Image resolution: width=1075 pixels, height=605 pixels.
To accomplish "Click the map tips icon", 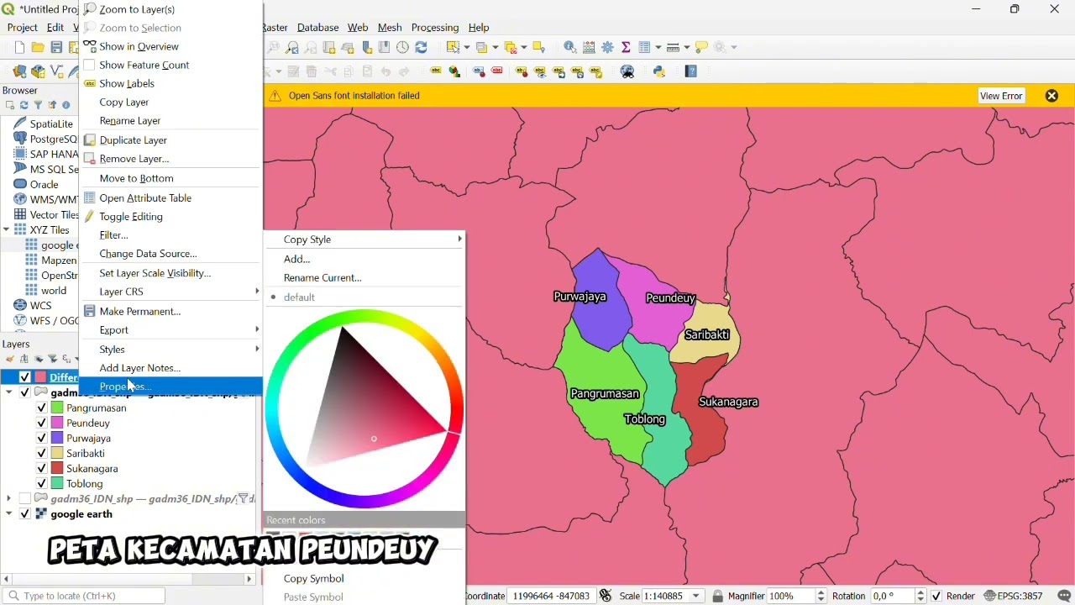I will click(702, 48).
